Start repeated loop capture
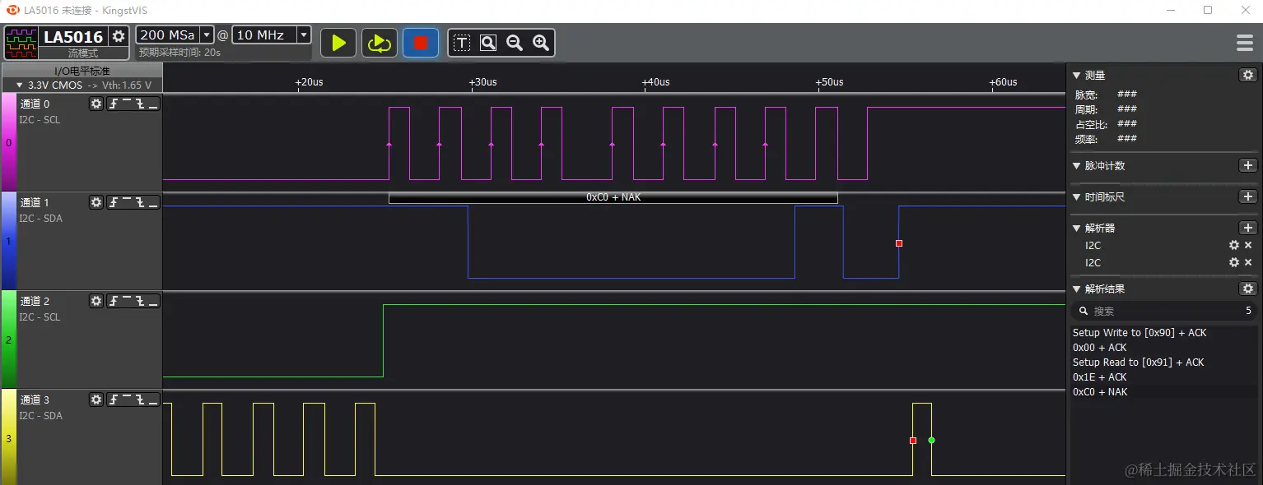Image resolution: width=1263 pixels, height=485 pixels. tap(380, 43)
